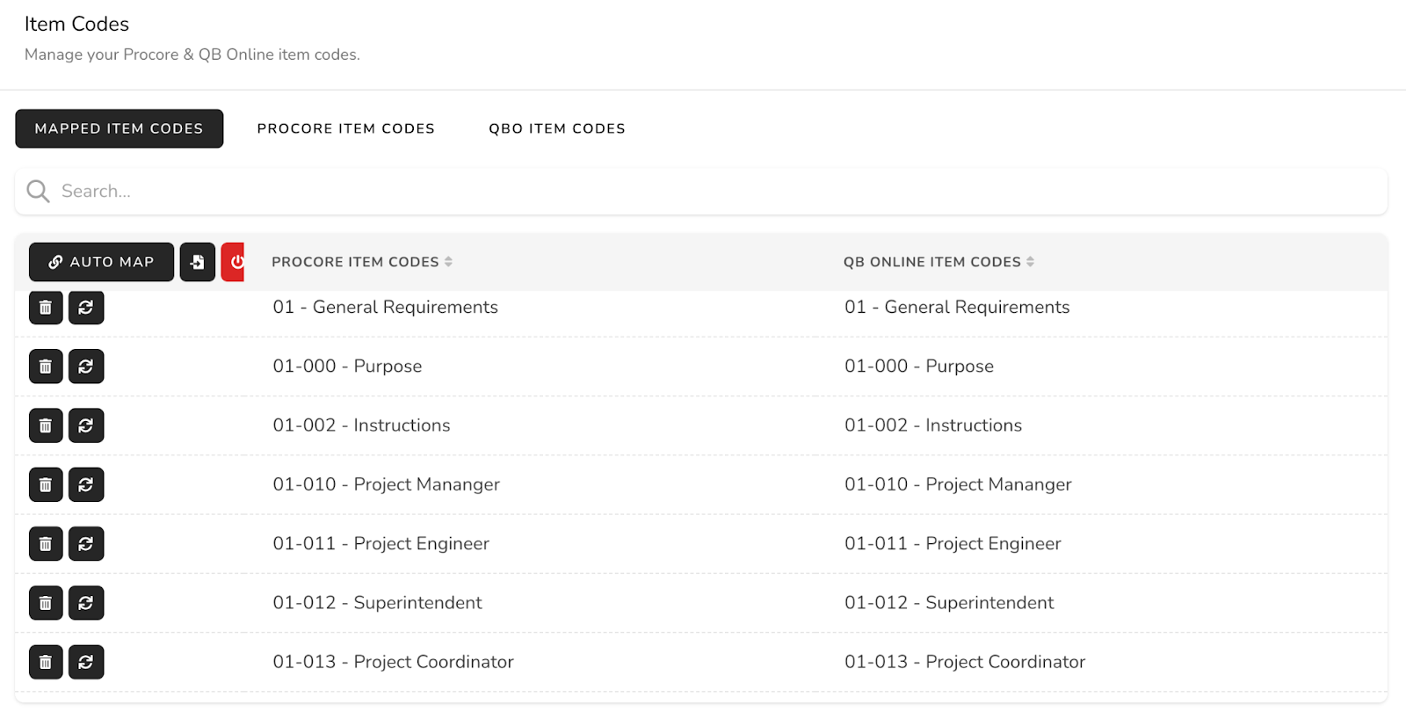
Task: Click the Item Codes page heading
Action: pos(76,24)
